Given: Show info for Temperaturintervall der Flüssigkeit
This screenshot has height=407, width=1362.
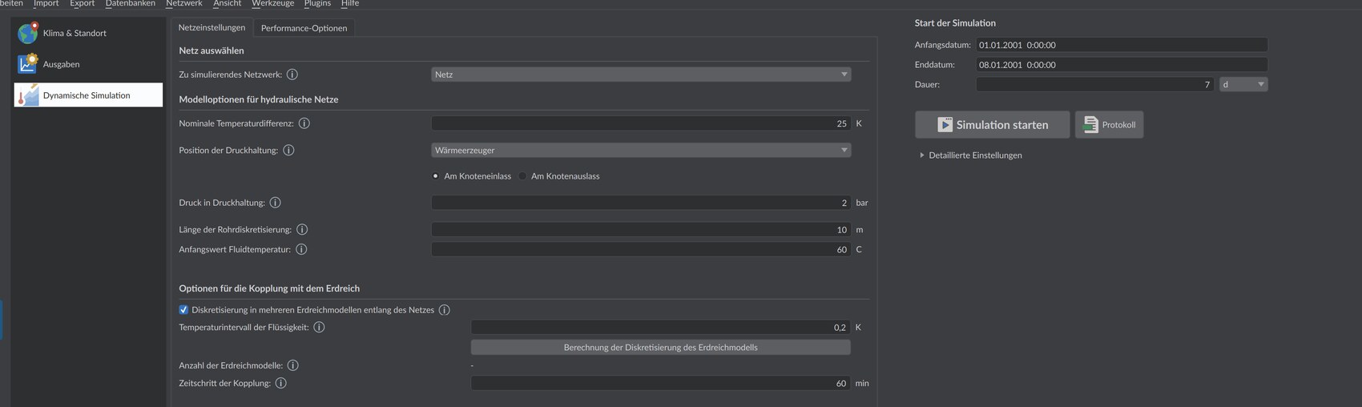Looking at the screenshot, I should (320, 327).
